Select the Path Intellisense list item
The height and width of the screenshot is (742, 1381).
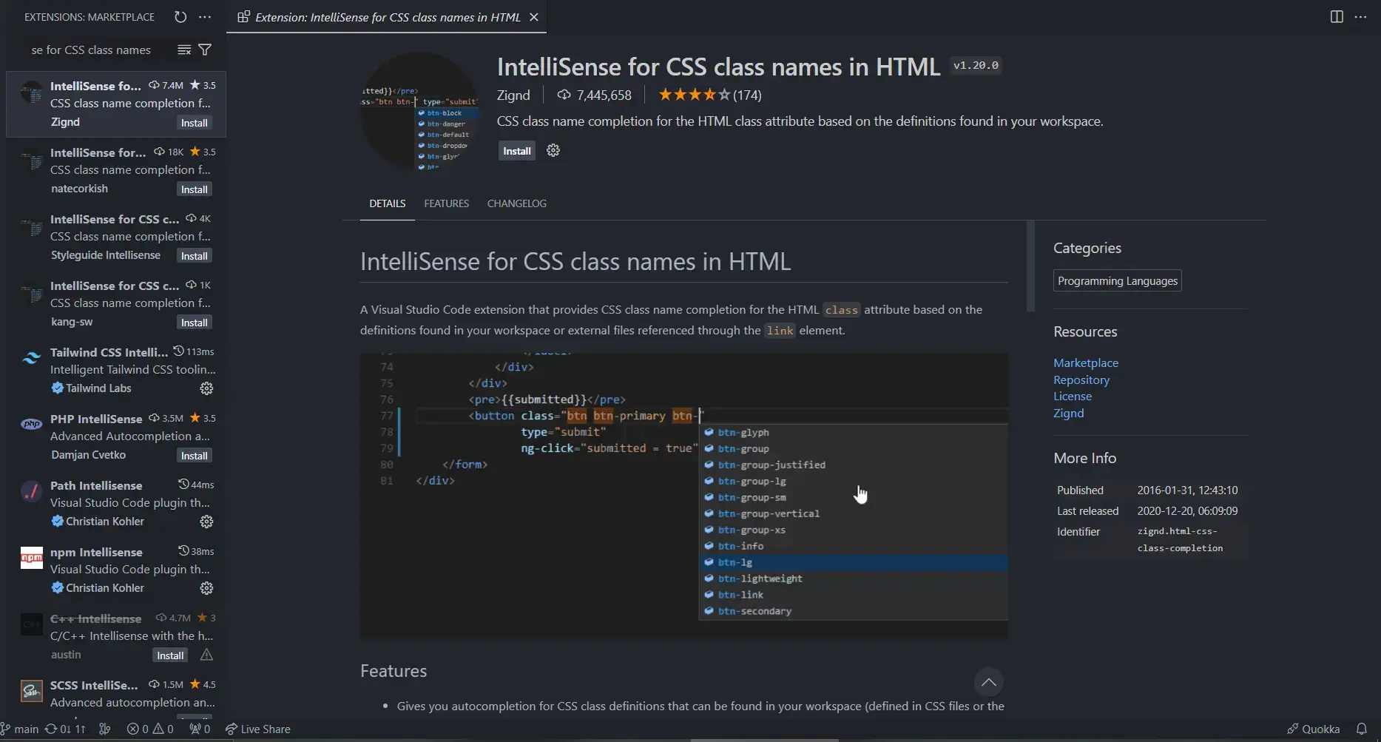click(x=116, y=503)
